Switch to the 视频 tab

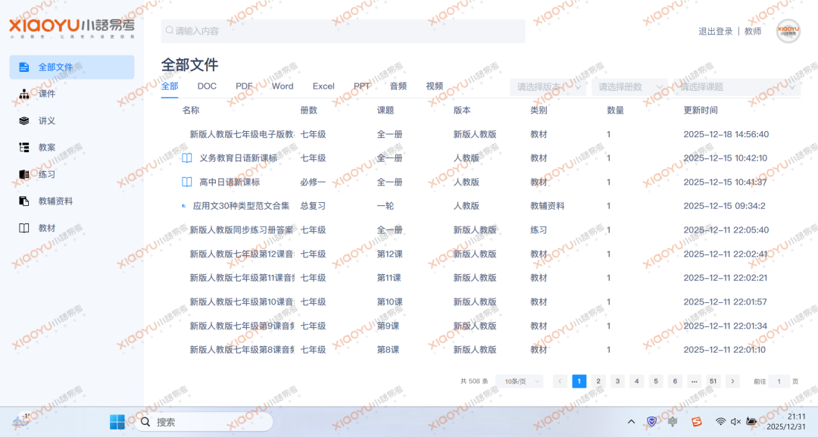point(435,86)
